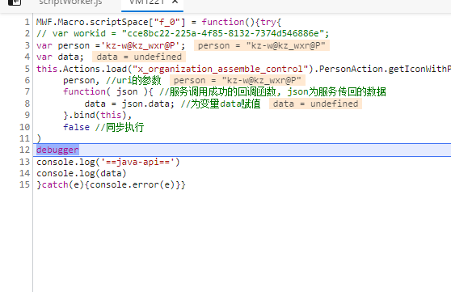Click 'data = undefined' hint on line 8
This screenshot has width=451, height=292.
tap(315, 104)
